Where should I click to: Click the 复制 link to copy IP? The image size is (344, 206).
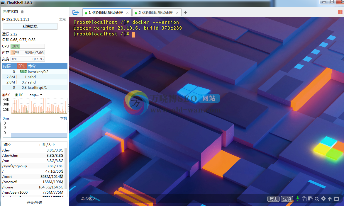(x=63, y=19)
